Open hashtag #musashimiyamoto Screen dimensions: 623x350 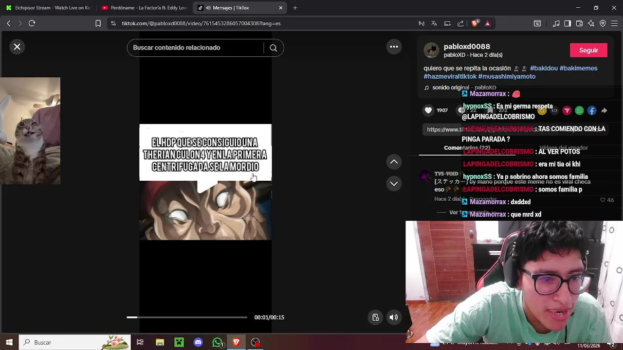(507, 76)
